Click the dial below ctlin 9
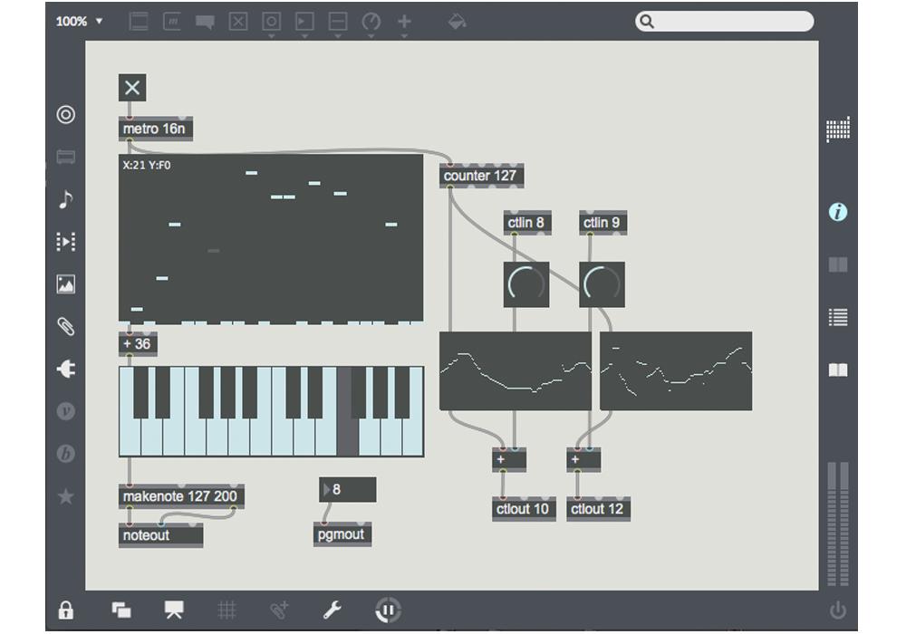The height and width of the screenshot is (634, 906). (x=602, y=284)
